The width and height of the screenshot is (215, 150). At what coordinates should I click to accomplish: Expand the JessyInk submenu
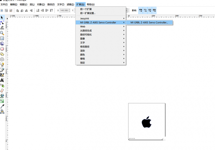(x=101, y=19)
